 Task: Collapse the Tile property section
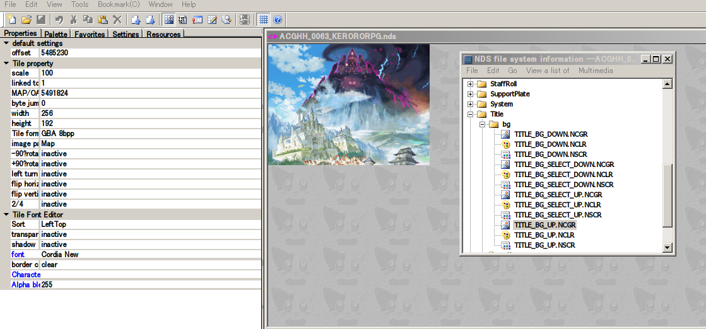6,64
